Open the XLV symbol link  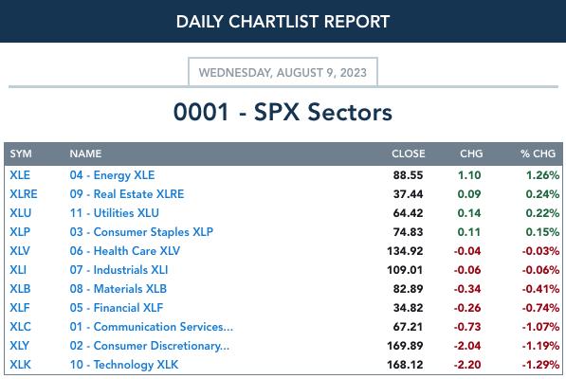[20, 251]
